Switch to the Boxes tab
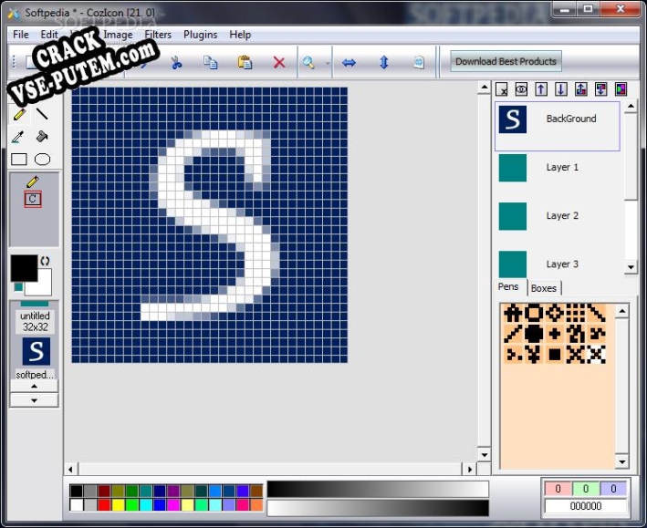 pos(544,288)
